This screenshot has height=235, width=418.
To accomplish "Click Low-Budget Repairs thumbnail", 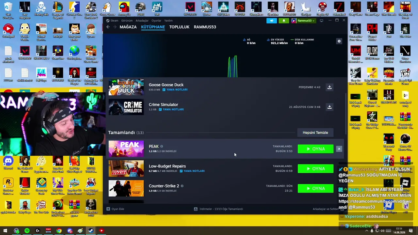I will point(126,169).
